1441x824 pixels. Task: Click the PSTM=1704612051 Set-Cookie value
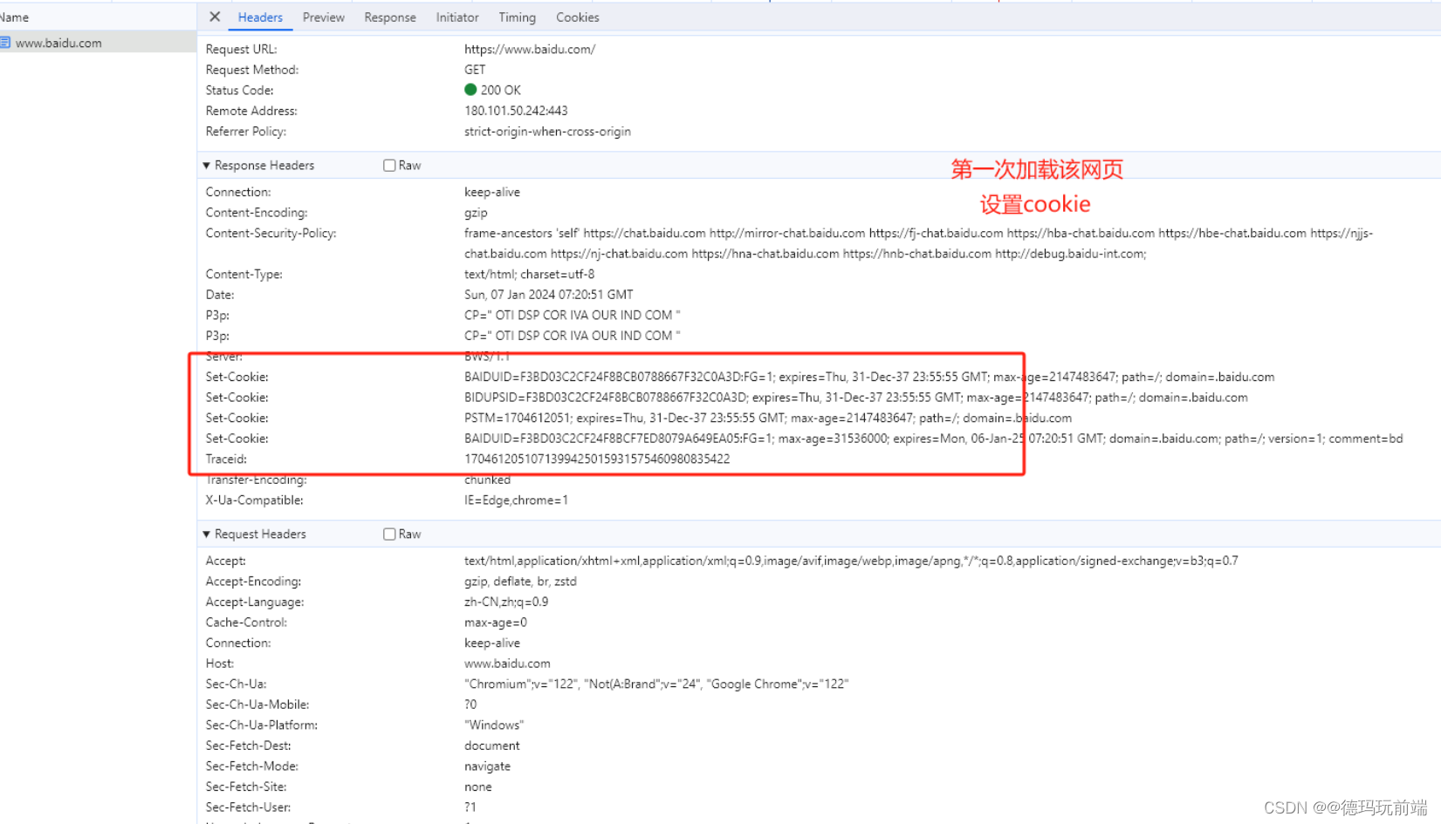768,419
